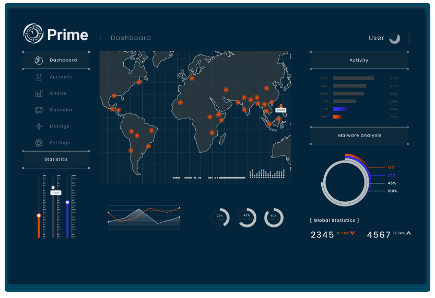Image resolution: width=435 pixels, height=298 pixels.
Task: Open the three-dot menu beside User
Action: click(x=409, y=38)
